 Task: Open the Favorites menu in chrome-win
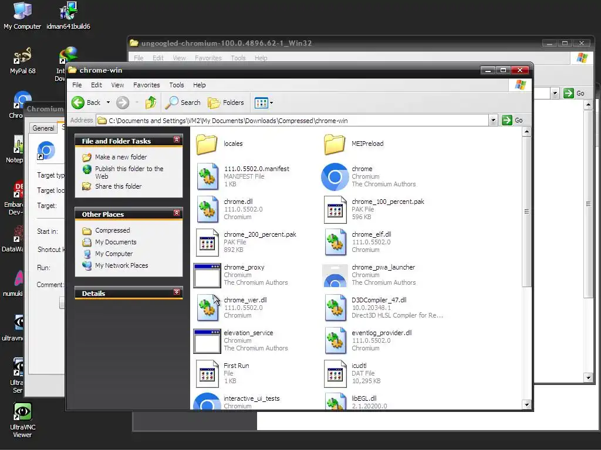146,85
